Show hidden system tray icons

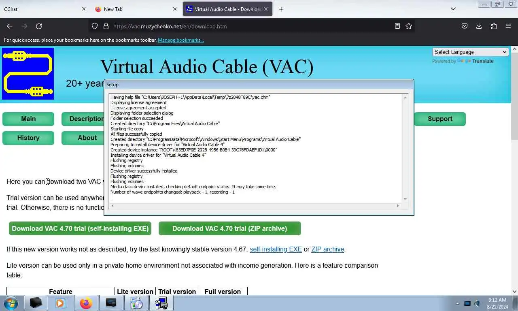click(x=458, y=303)
